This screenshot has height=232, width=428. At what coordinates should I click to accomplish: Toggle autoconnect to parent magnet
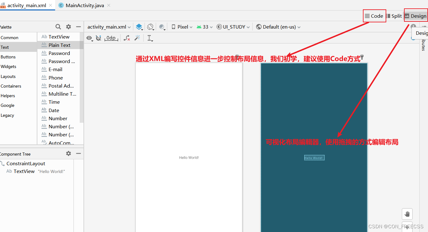click(98, 38)
